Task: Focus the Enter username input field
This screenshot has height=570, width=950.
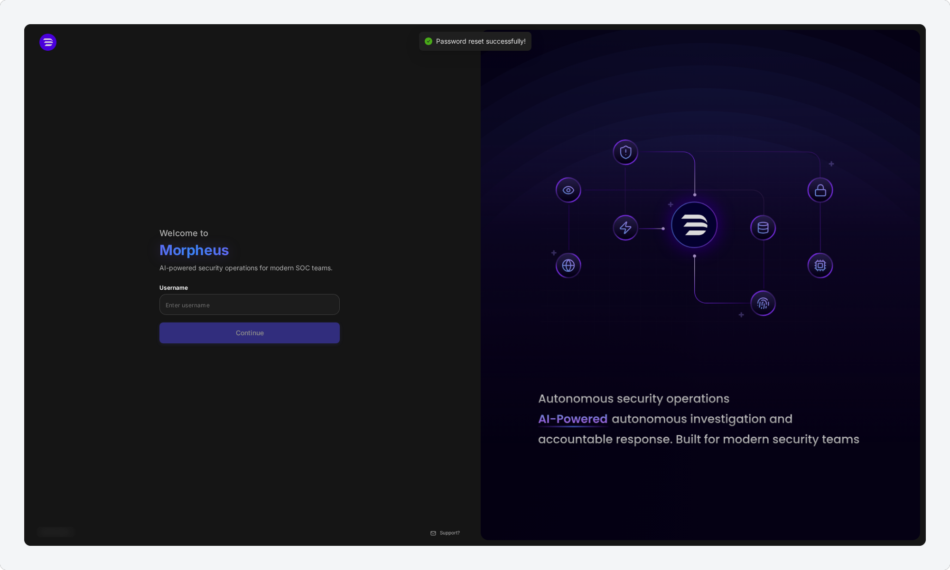Action: [250, 304]
